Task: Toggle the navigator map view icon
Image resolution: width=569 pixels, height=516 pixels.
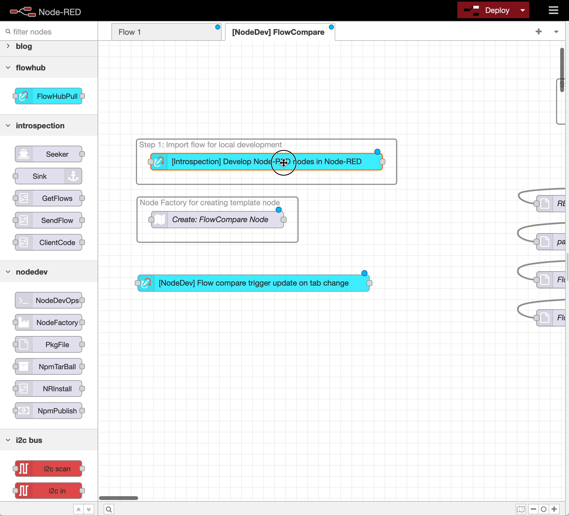Action: tap(521, 509)
